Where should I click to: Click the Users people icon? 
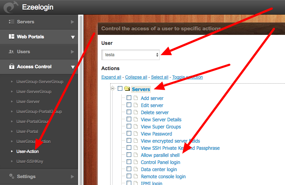(11, 52)
